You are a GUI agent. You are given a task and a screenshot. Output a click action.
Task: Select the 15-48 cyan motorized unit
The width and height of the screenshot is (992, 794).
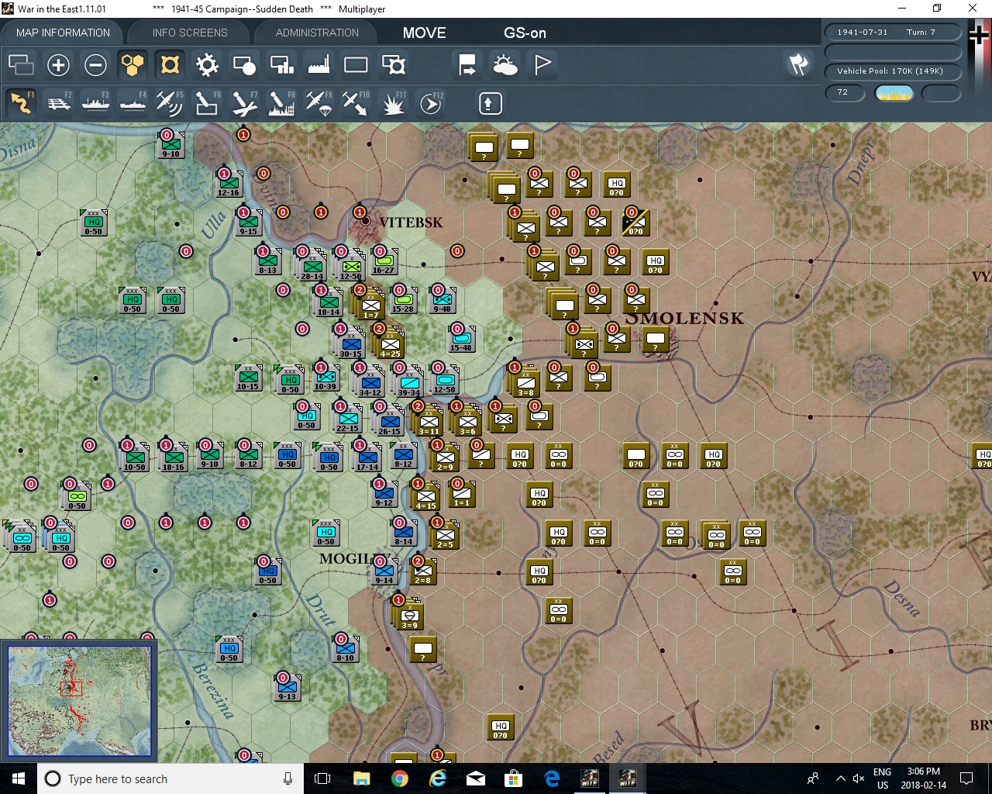[x=461, y=340]
